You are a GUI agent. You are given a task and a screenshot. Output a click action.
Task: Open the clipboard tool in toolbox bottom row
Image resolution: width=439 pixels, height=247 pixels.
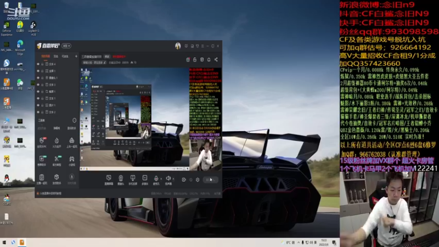42,179
